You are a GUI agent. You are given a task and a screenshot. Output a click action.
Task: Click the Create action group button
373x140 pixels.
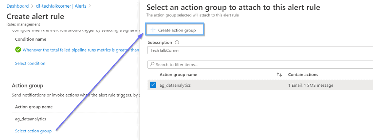(x=174, y=30)
